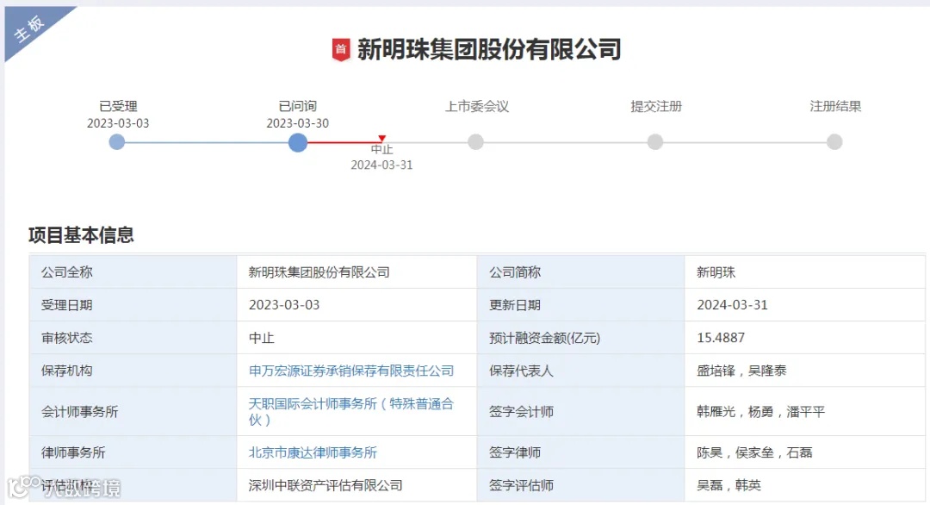Screen dimensions: 930x505
Task: Click the date 2023-03-30 under 已问询
Action: [297, 123]
